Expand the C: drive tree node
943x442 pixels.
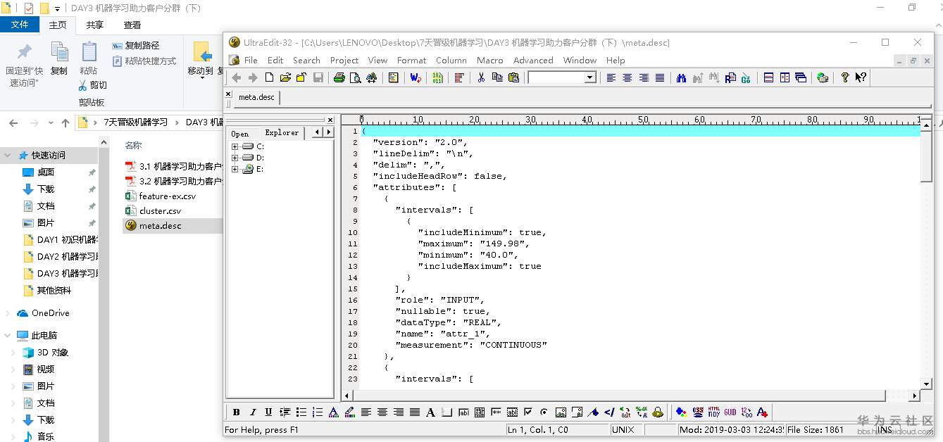[235, 146]
